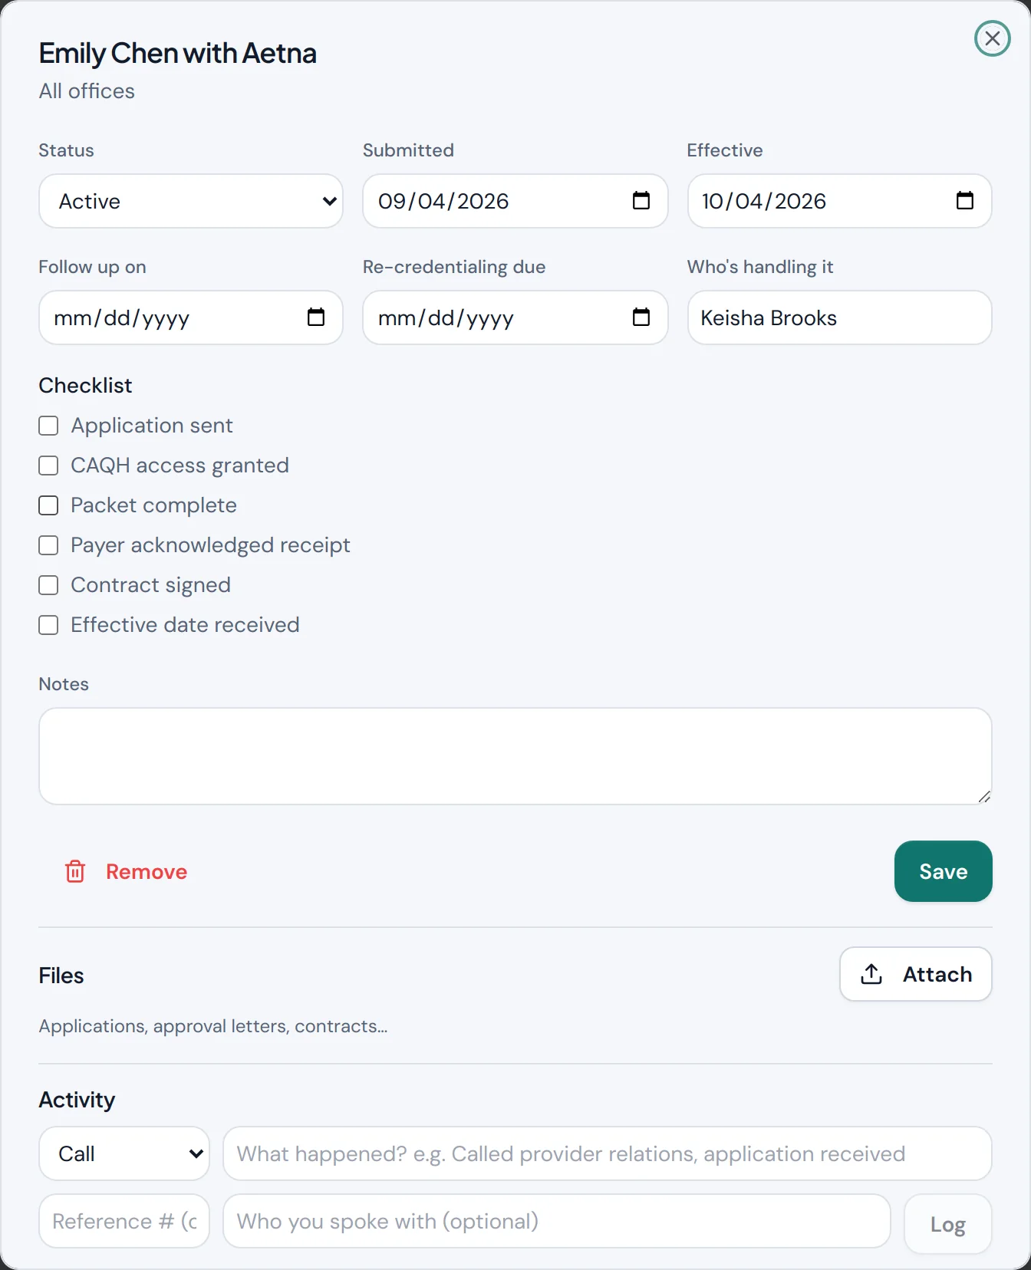Open the Follow up on calendar icon
The height and width of the screenshot is (1270, 1031).
[x=315, y=317]
